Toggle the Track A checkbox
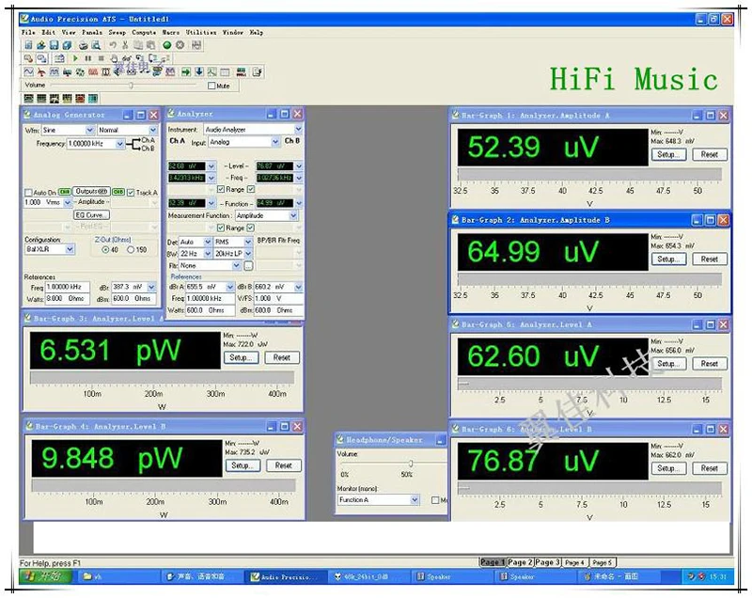The width and height of the screenshot is (752, 598). click(x=131, y=193)
